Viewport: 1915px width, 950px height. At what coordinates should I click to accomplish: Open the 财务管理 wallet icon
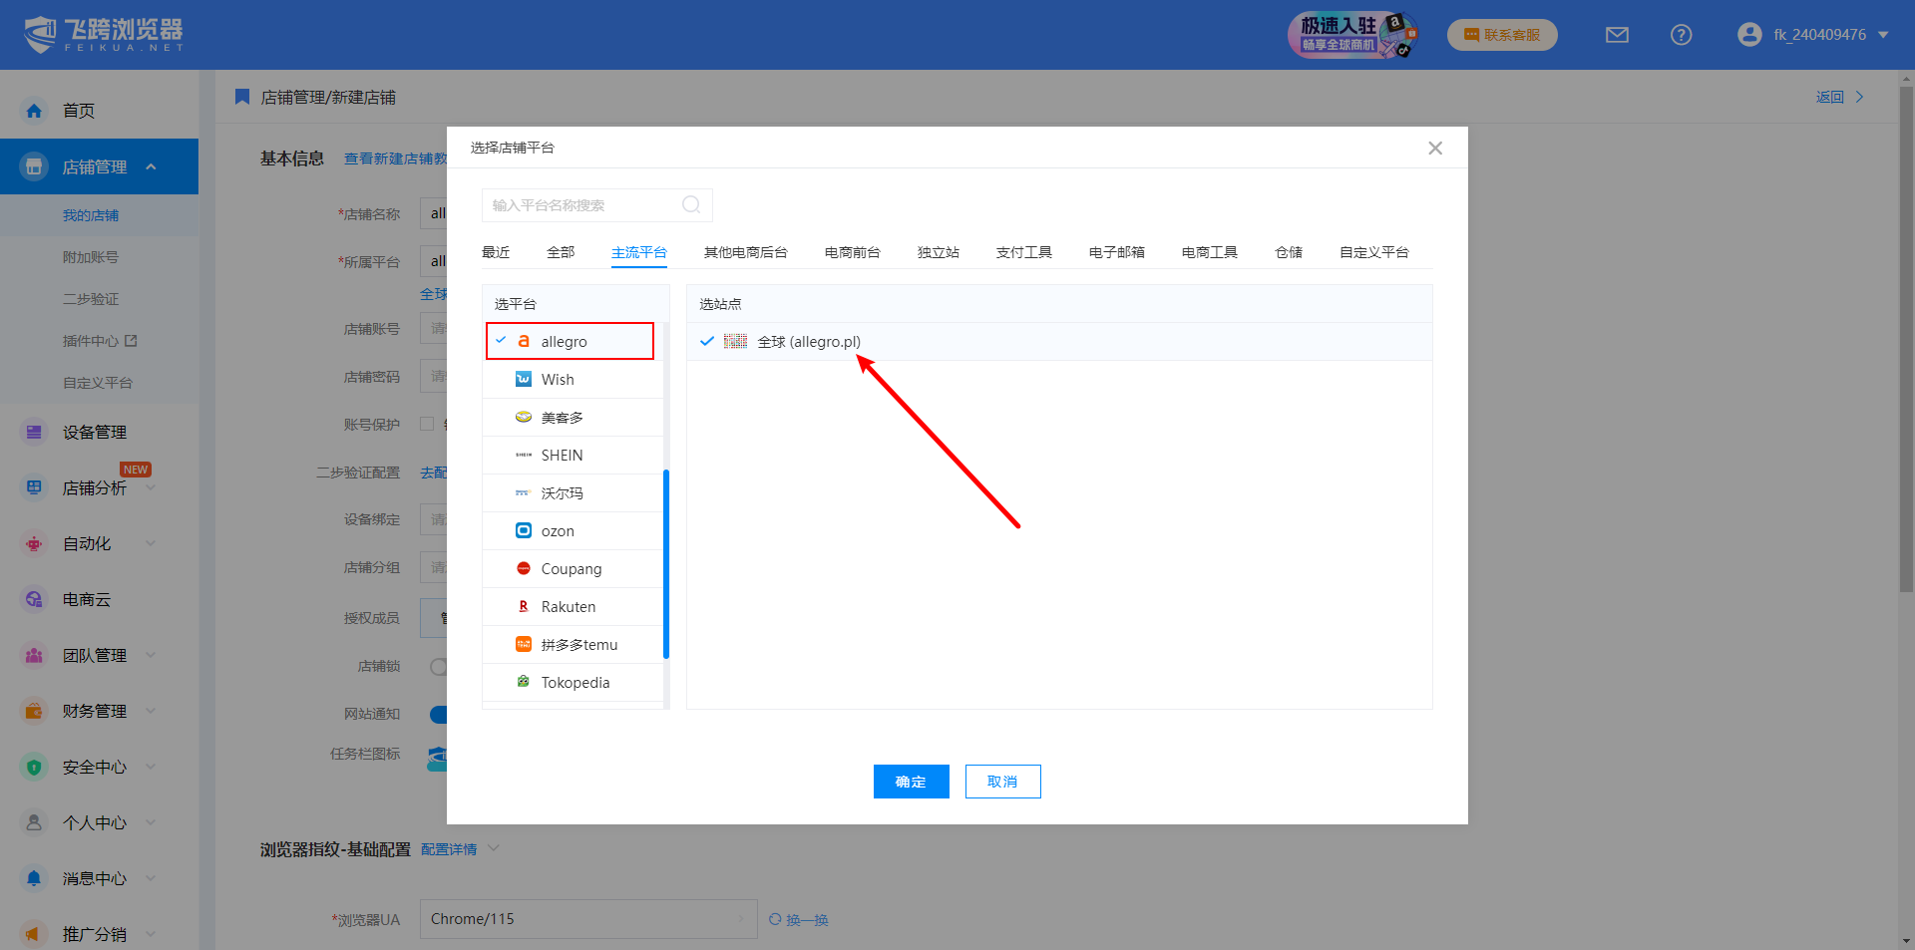(x=34, y=711)
